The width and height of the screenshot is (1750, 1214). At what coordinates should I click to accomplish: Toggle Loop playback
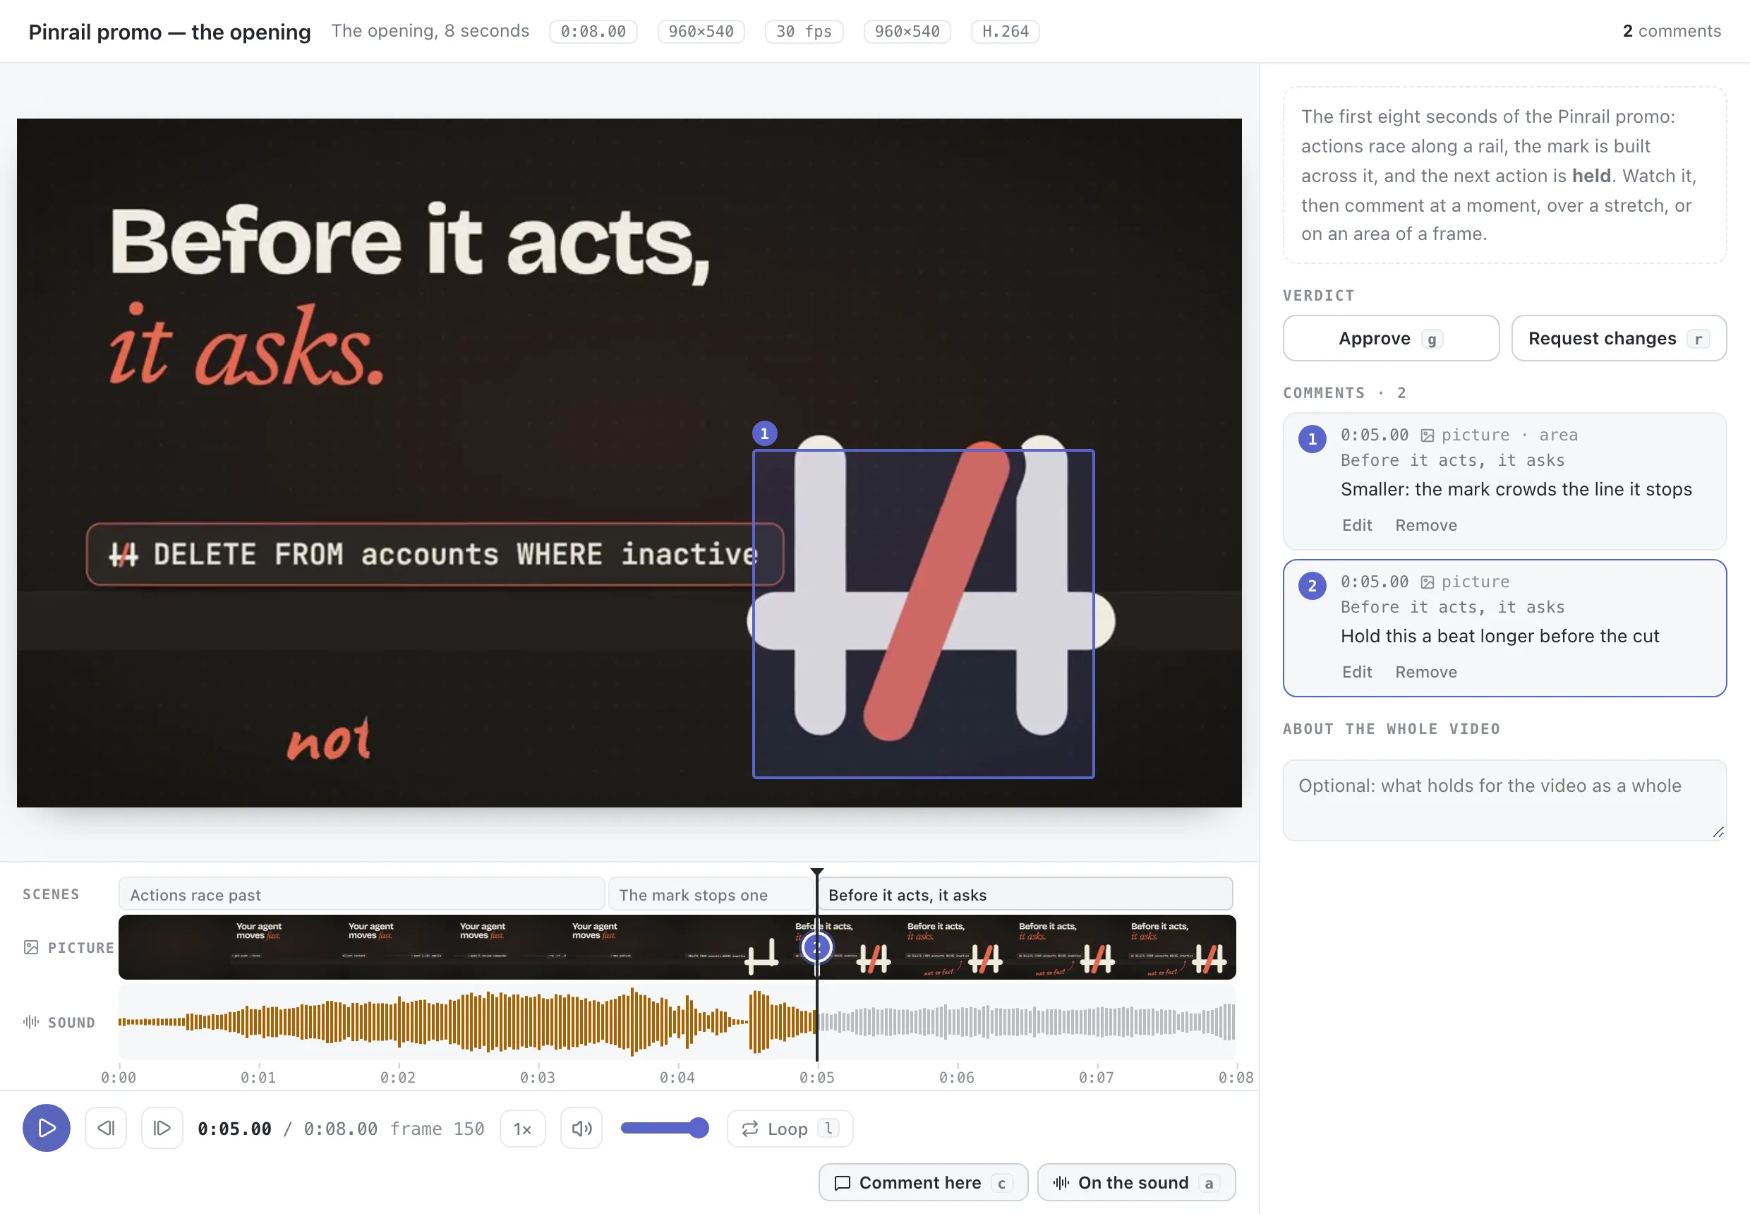point(790,1128)
